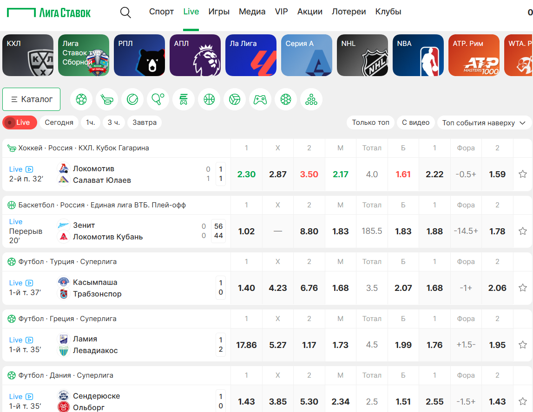Open the Ла Лига tile

pos(251,55)
